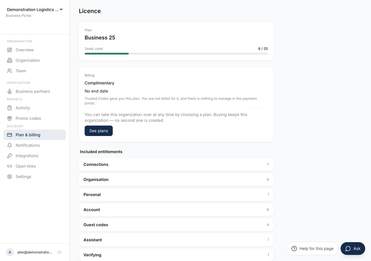Screen dimensions: 371x261
Task: Click the Seats used progress bar
Action: tap(176, 54)
